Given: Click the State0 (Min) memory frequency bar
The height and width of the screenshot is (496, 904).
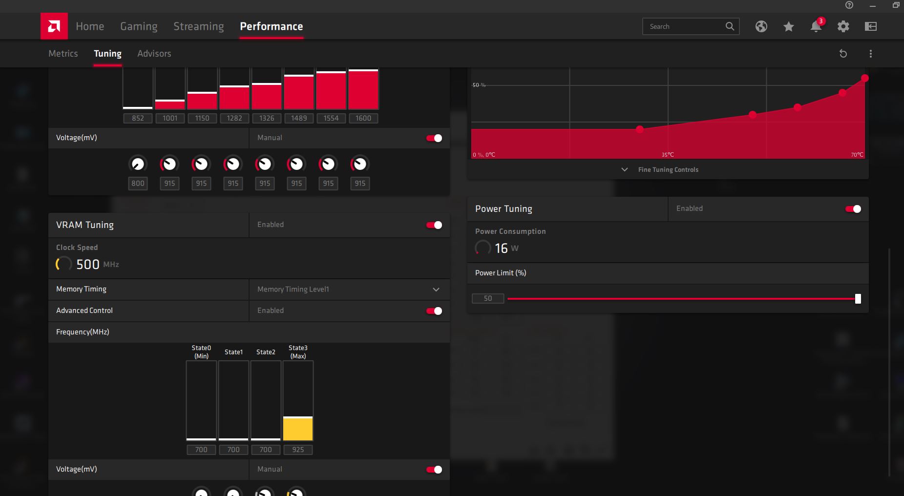Looking at the screenshot, I should tap(201, 401).
